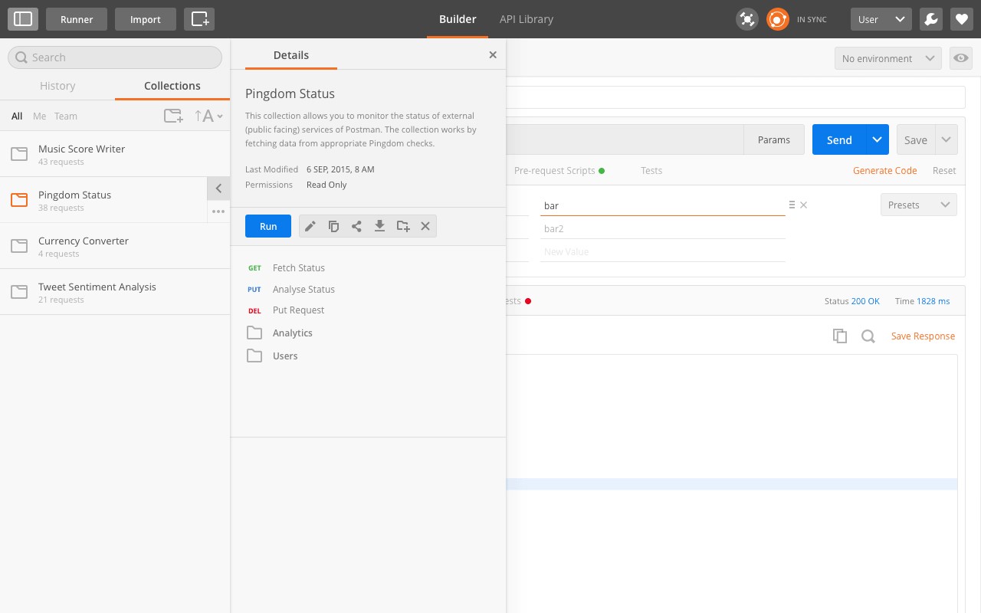Click the blue Run button
This screenshot has height=613, width=981.
[x=268, y=226]
